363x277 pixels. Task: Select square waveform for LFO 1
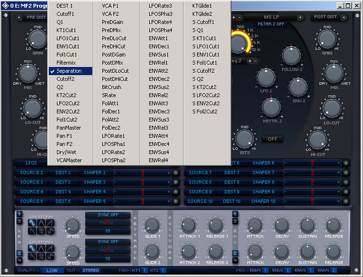(x=41, y=231)
